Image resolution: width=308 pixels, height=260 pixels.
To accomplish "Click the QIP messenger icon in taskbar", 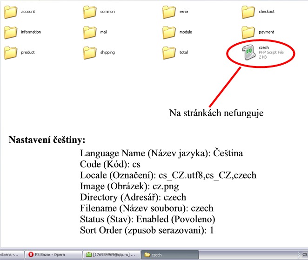I will (89, 255).
